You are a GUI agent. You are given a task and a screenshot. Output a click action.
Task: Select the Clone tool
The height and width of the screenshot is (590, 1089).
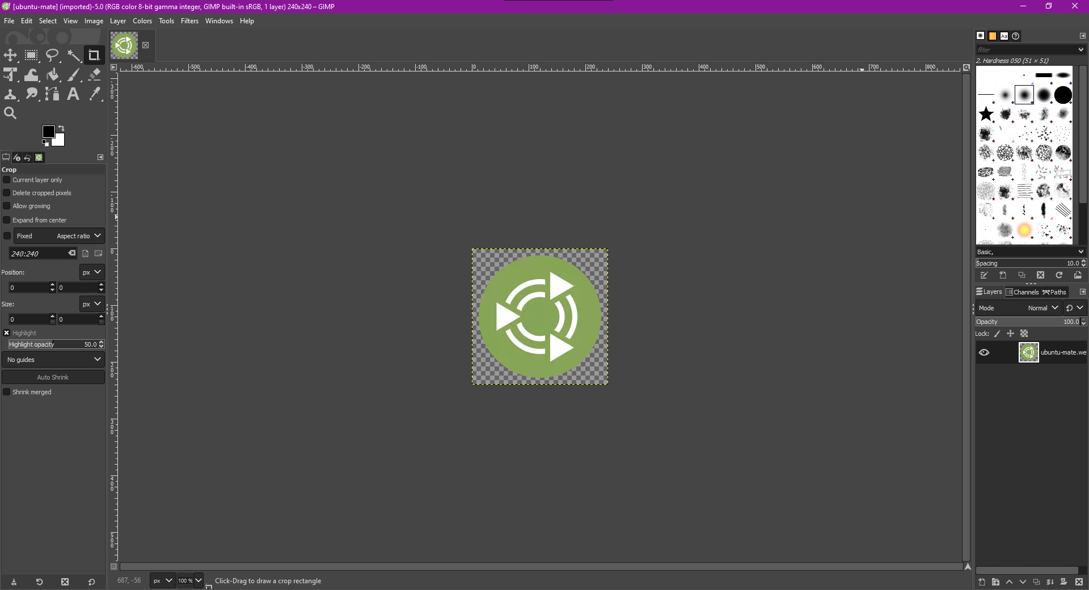(10, 94)
